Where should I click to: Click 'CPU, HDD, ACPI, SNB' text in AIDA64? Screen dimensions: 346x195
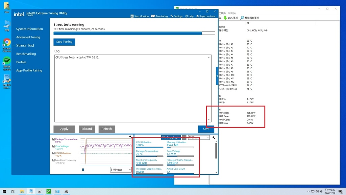pyautogui.click(x=257, y=30)
